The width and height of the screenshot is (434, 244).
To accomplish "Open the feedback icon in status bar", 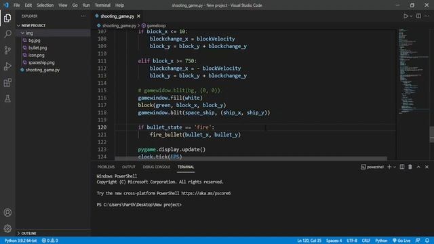I will pyautogui.click(x=418, y=241).
